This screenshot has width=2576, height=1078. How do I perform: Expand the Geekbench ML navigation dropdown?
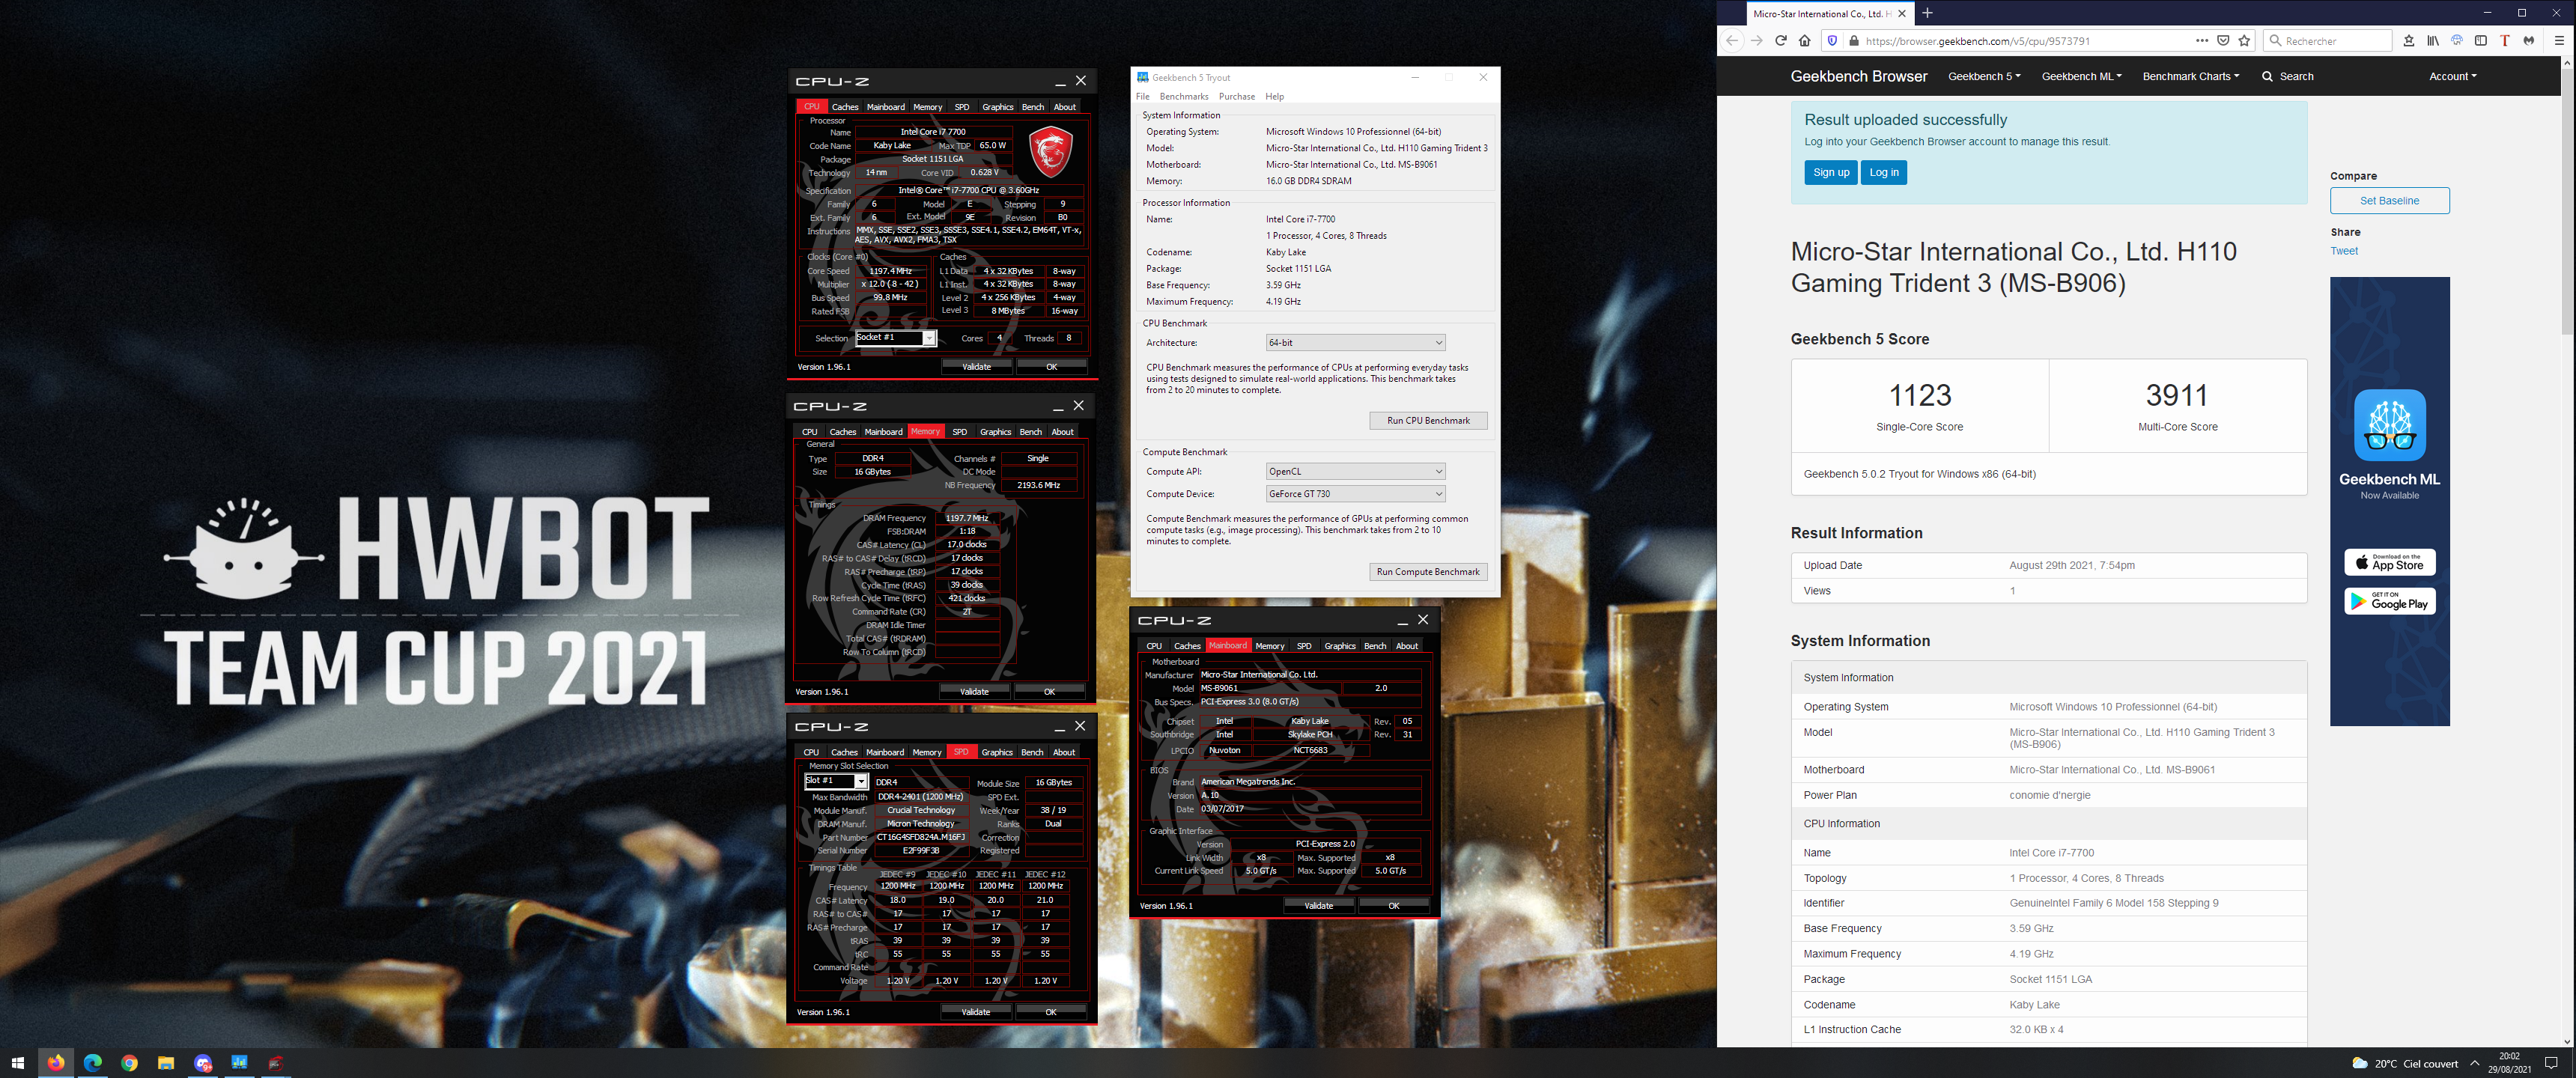point(2081,76)
